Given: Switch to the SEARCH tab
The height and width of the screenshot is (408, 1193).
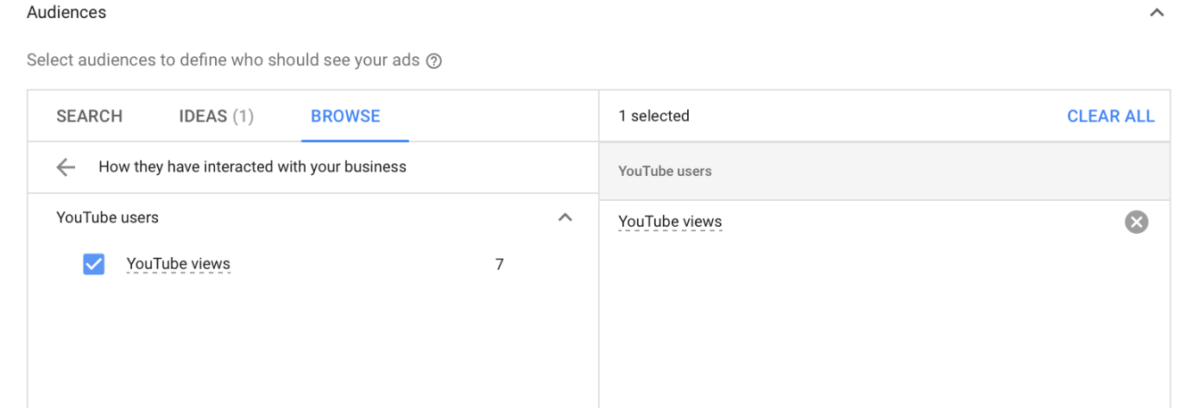Looking at the screenshot, I should click(90, 116).
